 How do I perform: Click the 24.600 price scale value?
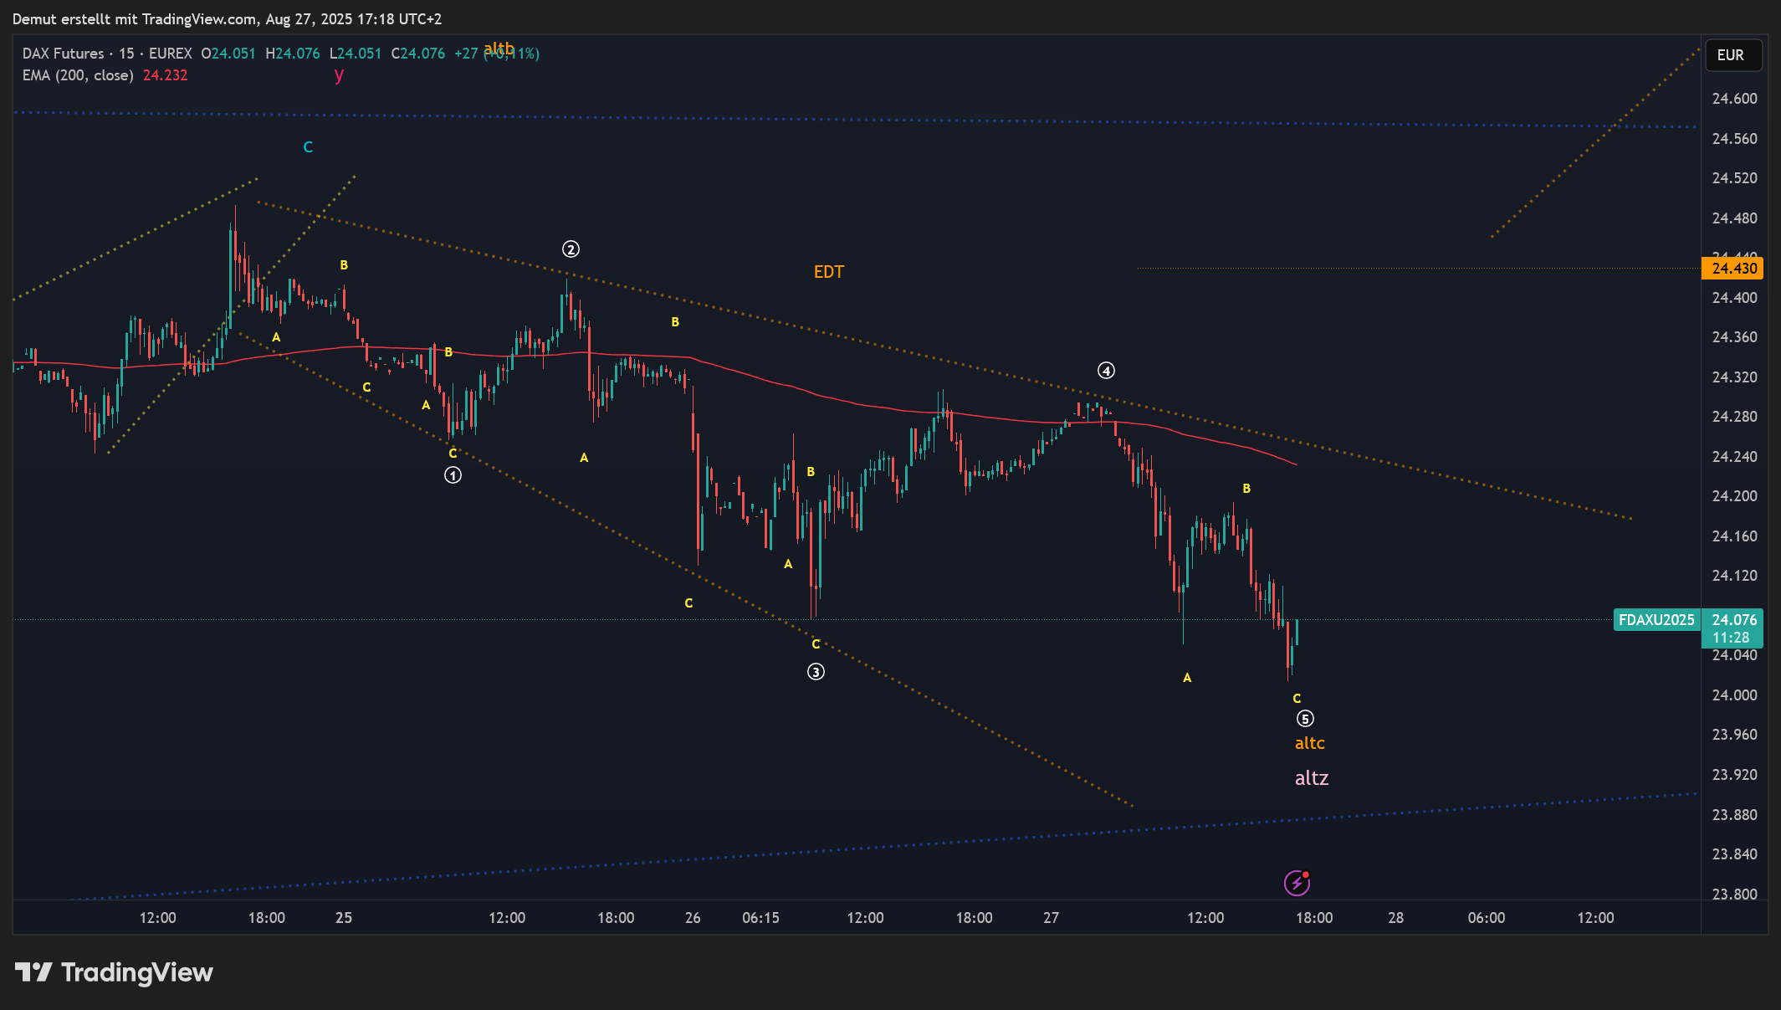(1734, 99)
